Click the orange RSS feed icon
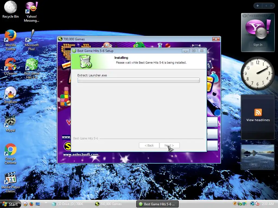The image size is (278, 208). (258, 112)
